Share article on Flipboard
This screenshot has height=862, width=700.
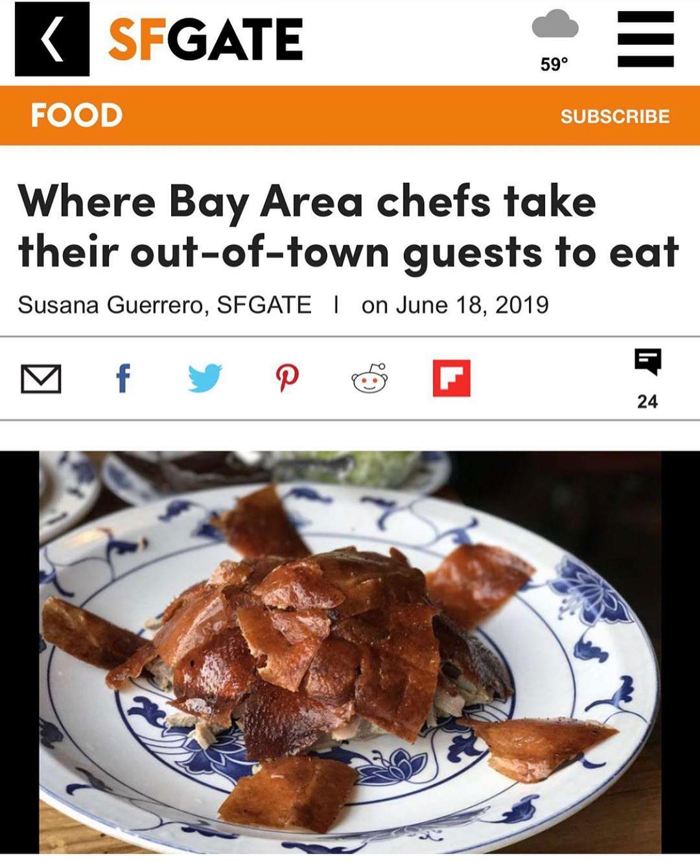452,379
